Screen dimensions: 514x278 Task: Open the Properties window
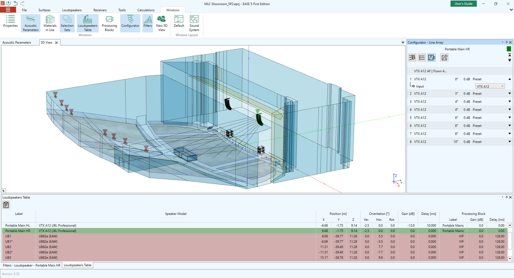coord(10,23)
